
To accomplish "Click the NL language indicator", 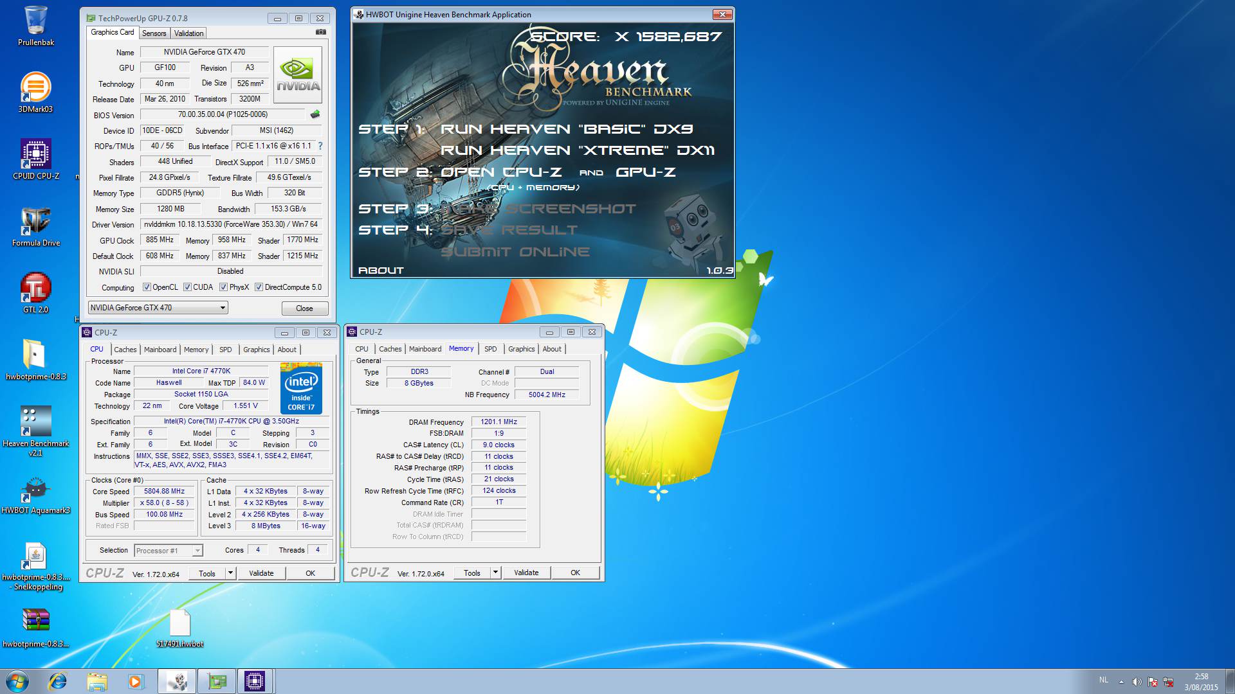I will 1104,680.
